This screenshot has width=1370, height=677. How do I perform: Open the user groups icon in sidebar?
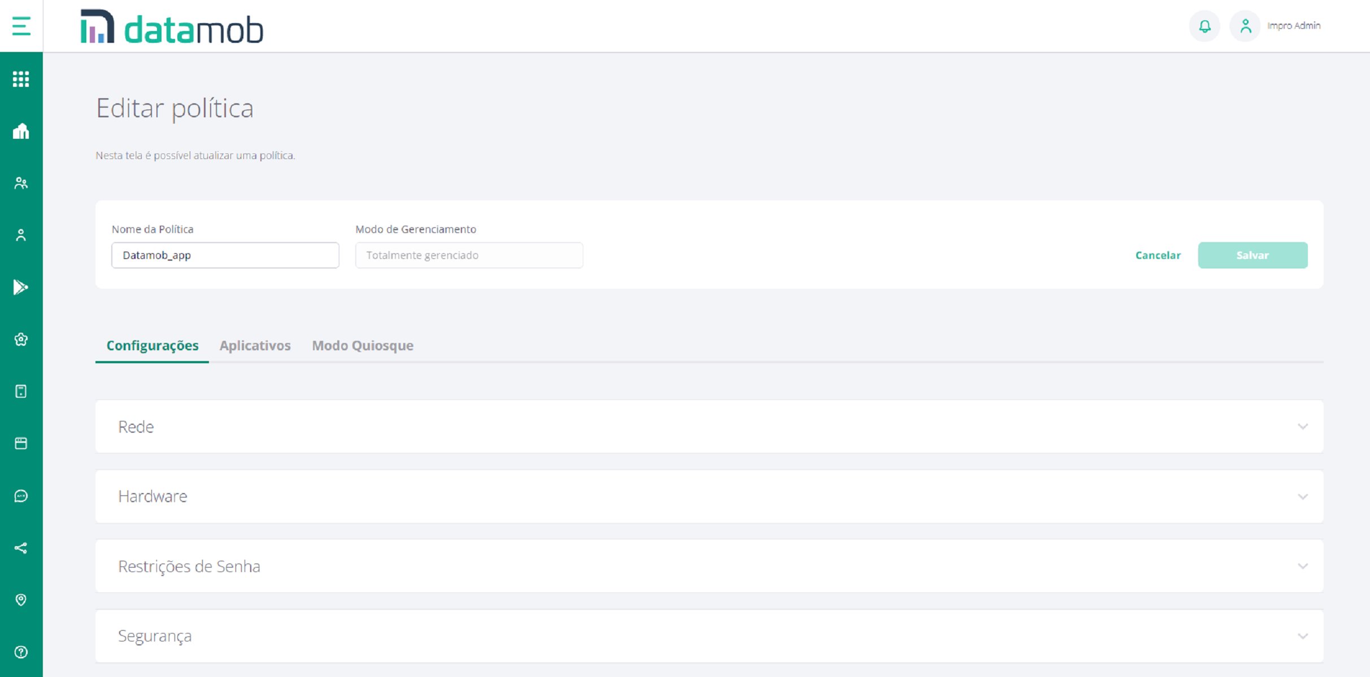click(21, 183)
